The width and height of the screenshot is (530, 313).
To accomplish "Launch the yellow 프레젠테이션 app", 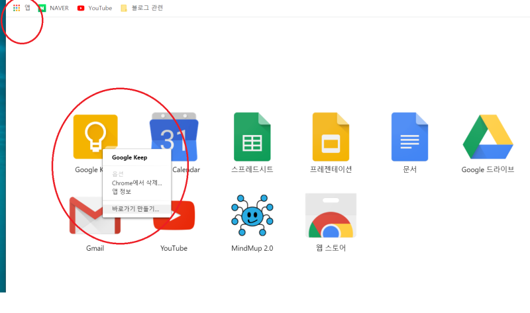I will (x=331, y=137).
